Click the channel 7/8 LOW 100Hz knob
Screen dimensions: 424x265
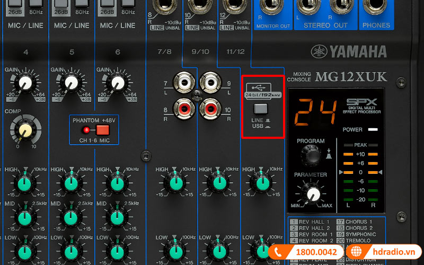[175, 252]
